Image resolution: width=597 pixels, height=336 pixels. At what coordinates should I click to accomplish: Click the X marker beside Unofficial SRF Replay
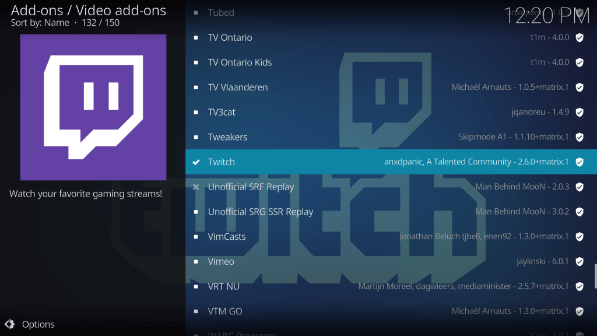pyautogui.click(x=196, y=187)
